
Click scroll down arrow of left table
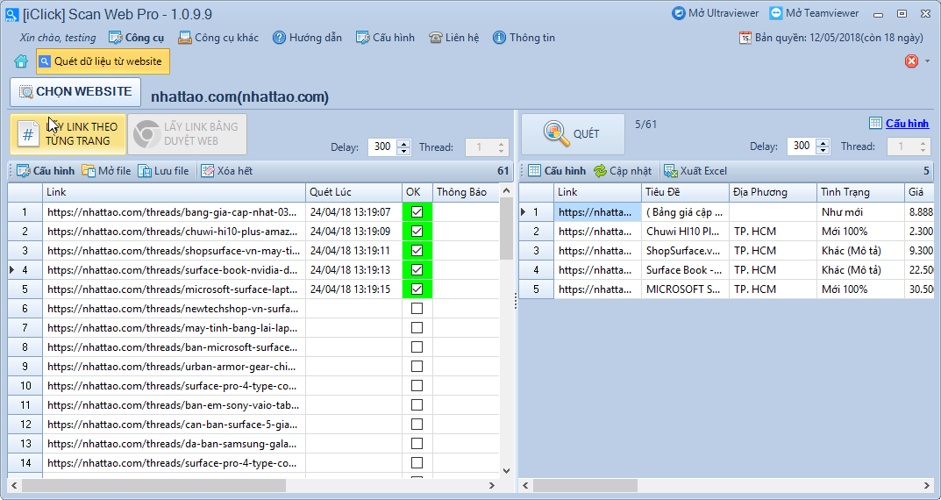click(506, 471)
